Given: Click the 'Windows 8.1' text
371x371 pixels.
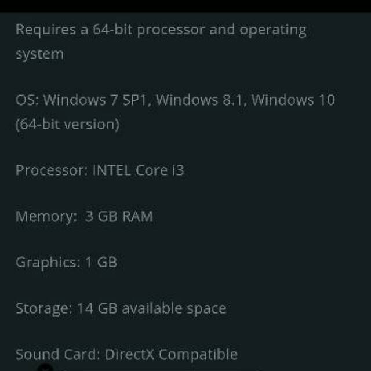Looking at the screenshot, I should coord(199,100).
